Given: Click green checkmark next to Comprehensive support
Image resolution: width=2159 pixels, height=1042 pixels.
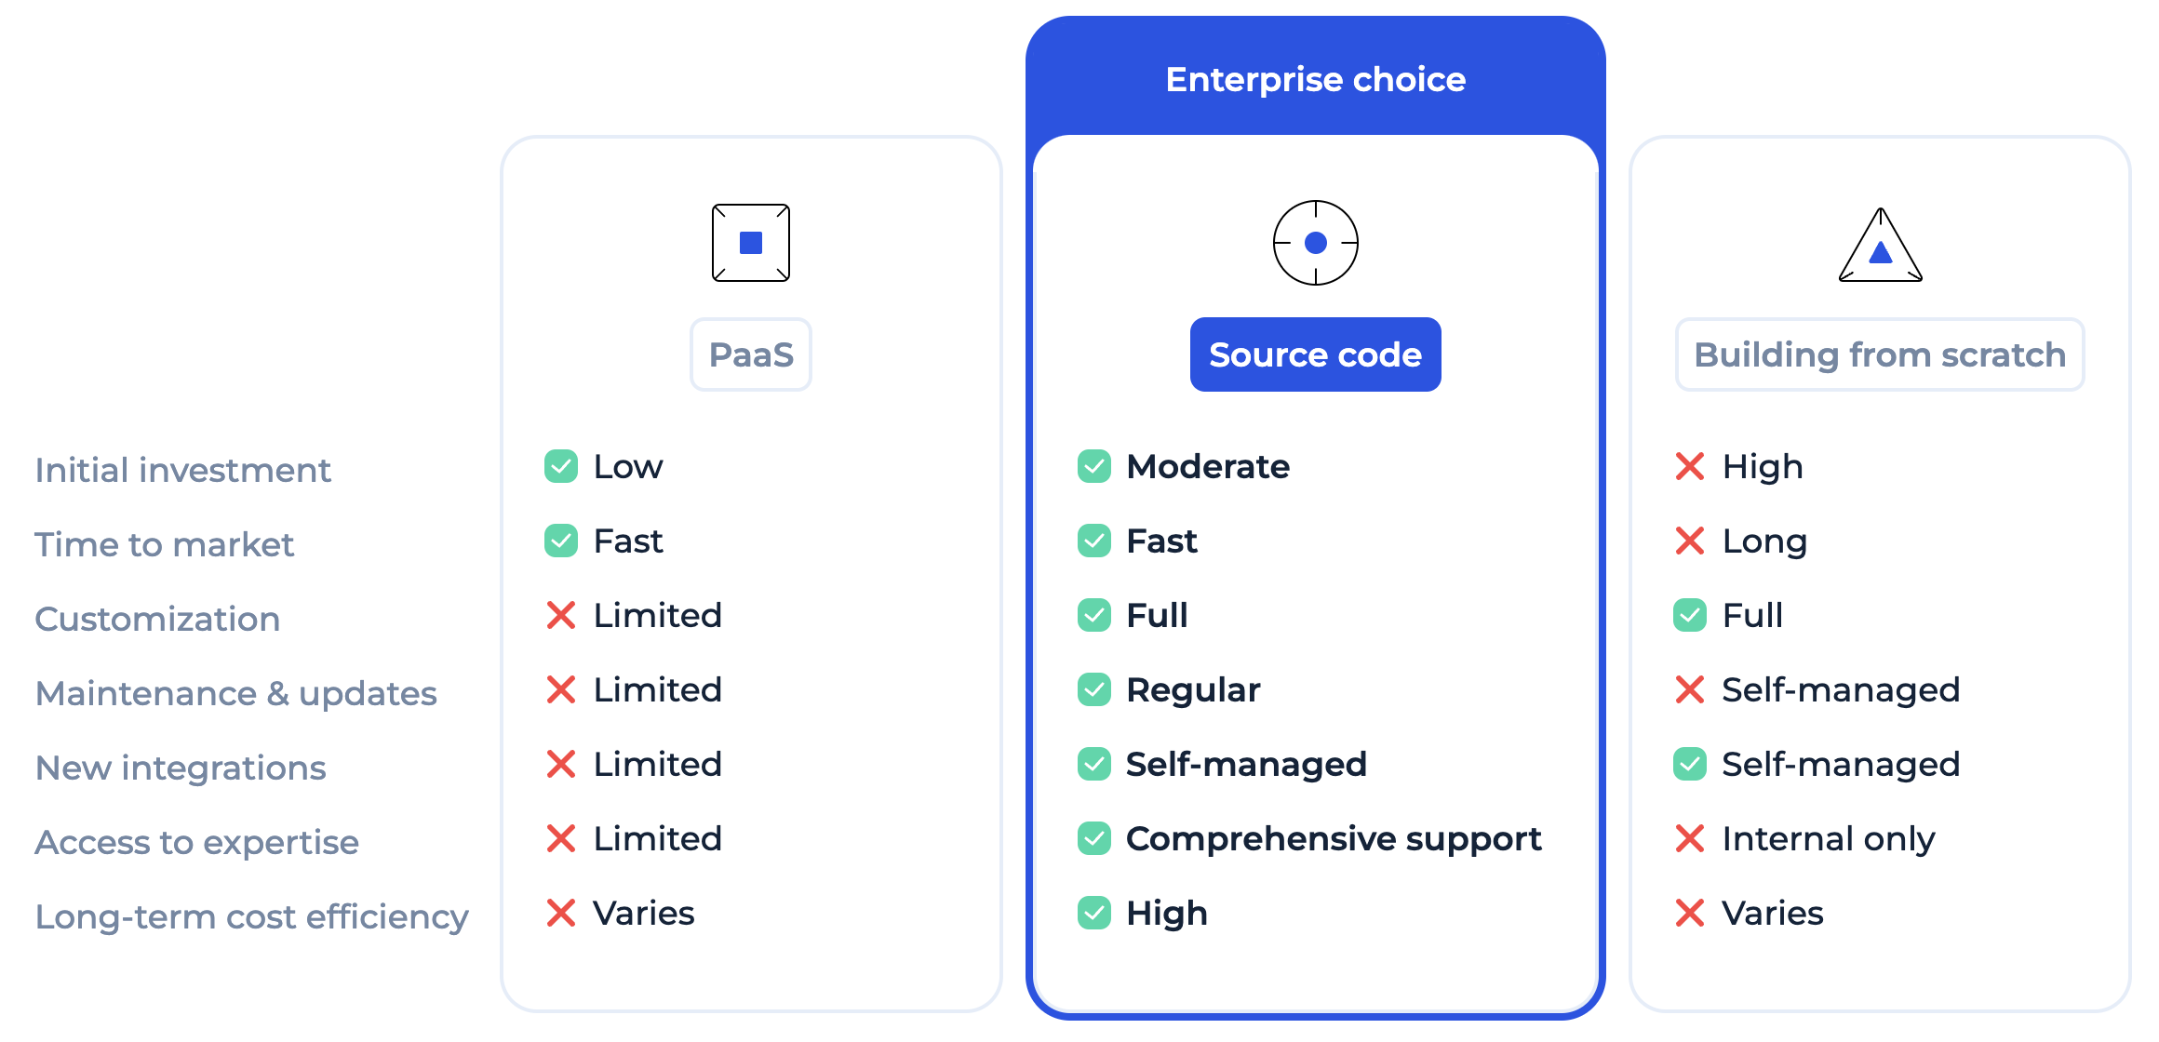Looking at the screenshot, I should 1094,838.
